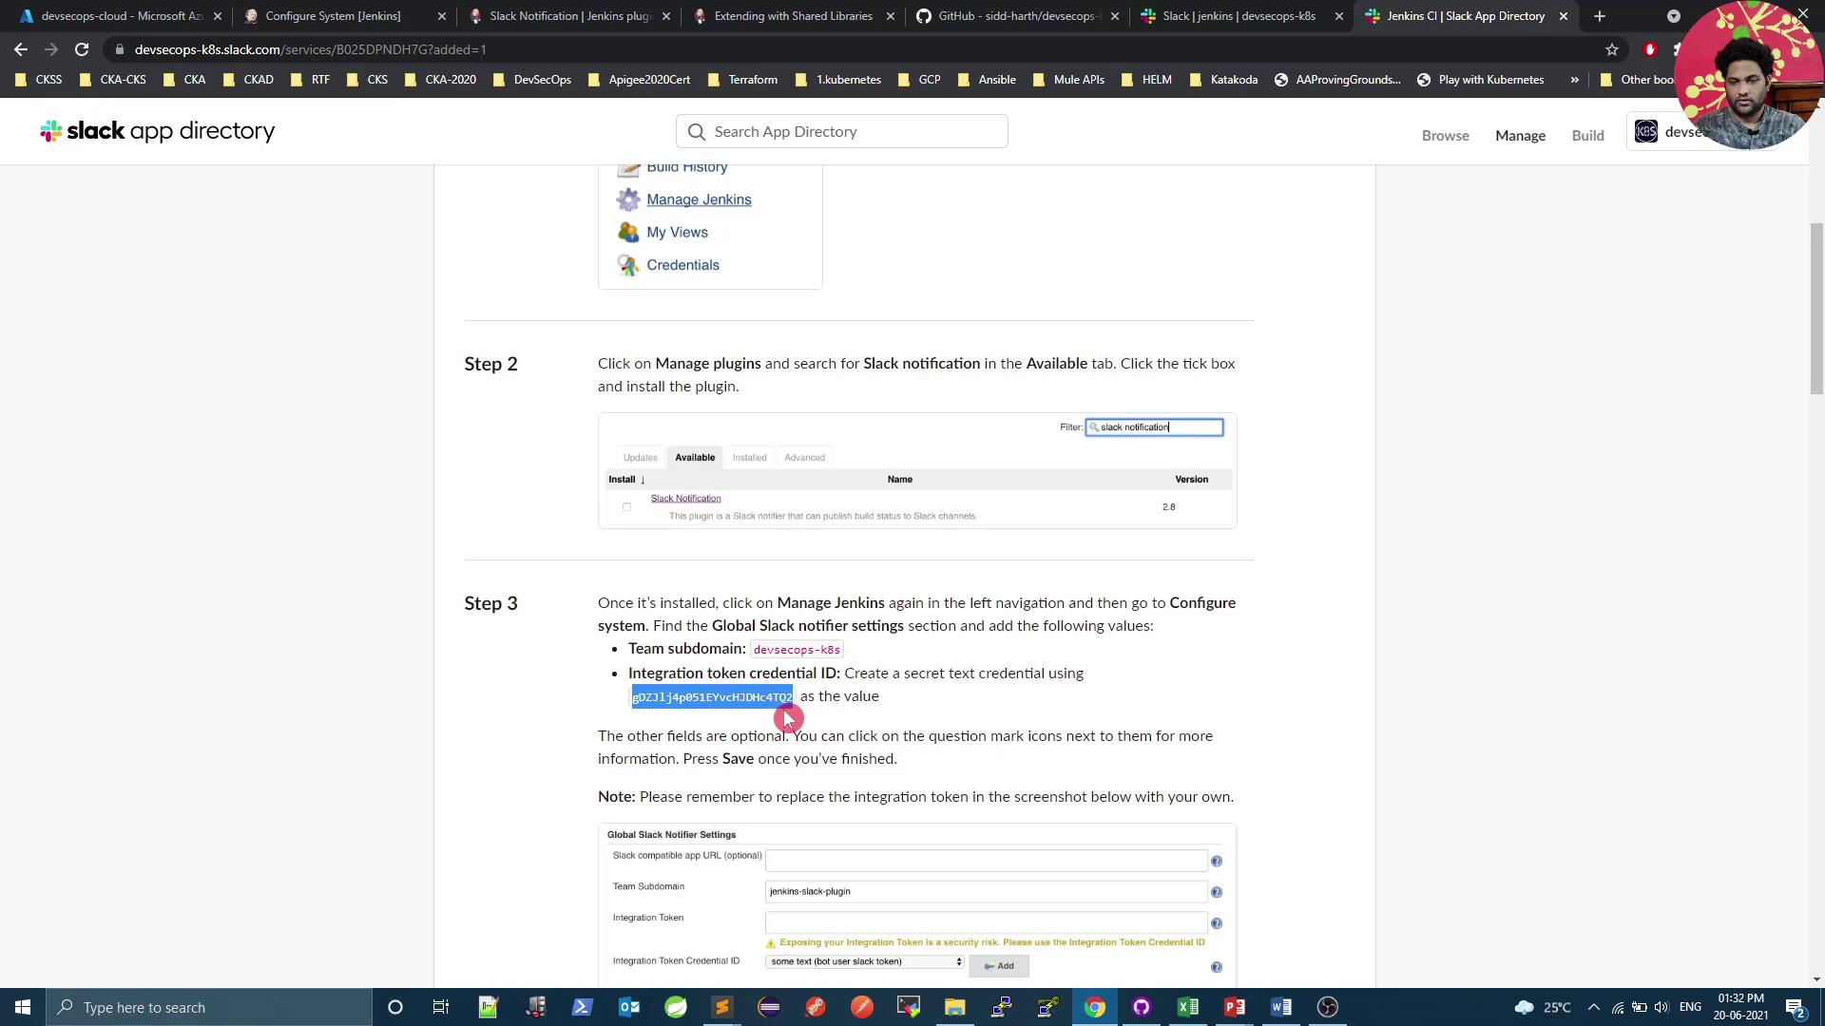Expand the bookmarks overflow chevron

click(1574, 80)
